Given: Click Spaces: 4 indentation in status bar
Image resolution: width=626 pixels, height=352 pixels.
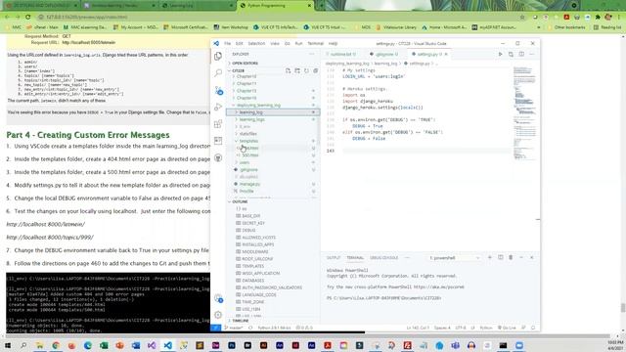Looking at the screenshot, I should click(x=442, y=328).
